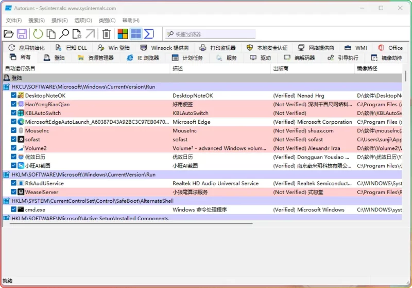Open the 选项(O) menu
This screenshot has width=412, height=288.
tap(83, 20)
